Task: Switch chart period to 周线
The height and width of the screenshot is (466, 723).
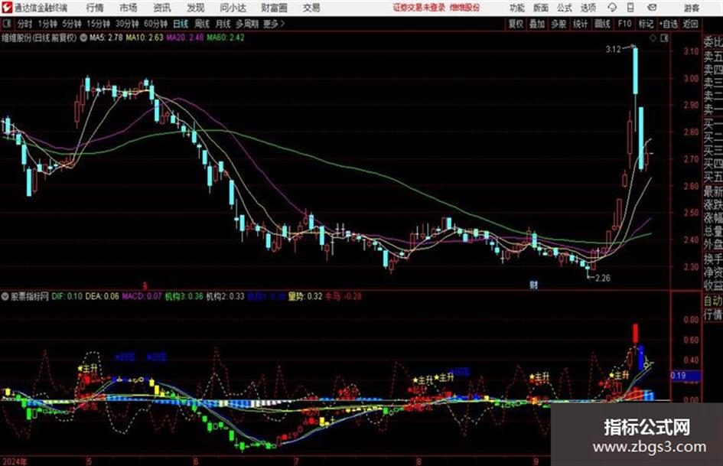Action: pos(202,24)
